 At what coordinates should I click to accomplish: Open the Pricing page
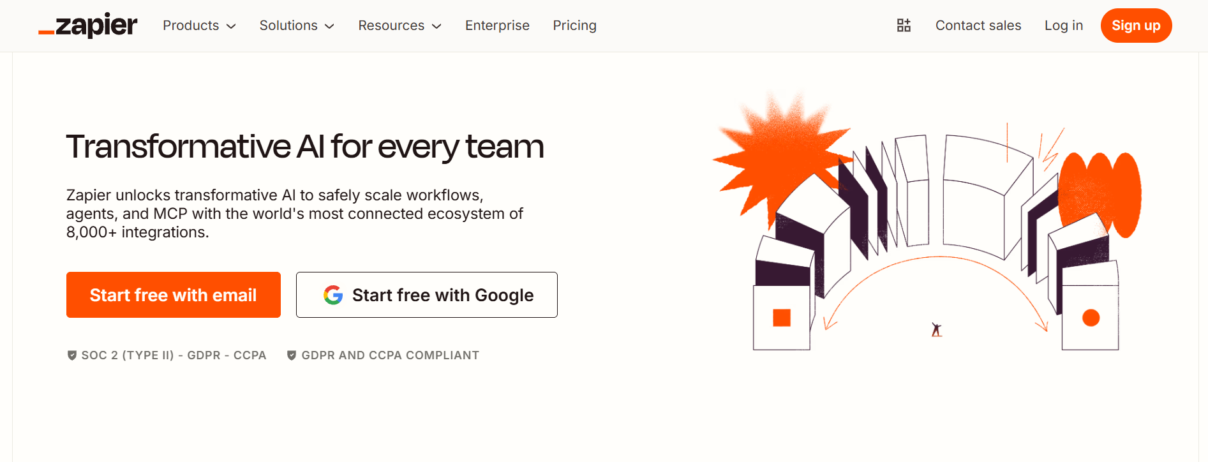coord(574,26)
